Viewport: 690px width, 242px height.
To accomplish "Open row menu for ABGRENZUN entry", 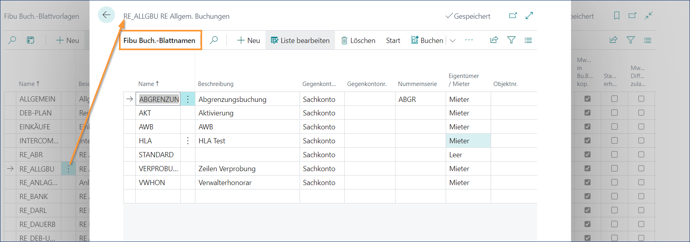I will (x=188, y=99).
